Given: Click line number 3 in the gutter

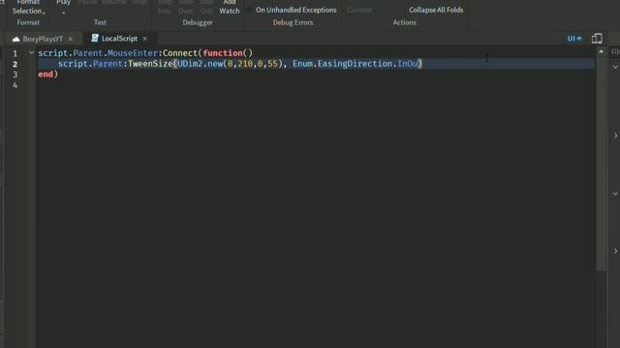Looking at the screenshot, I should [x=15, y=74].
